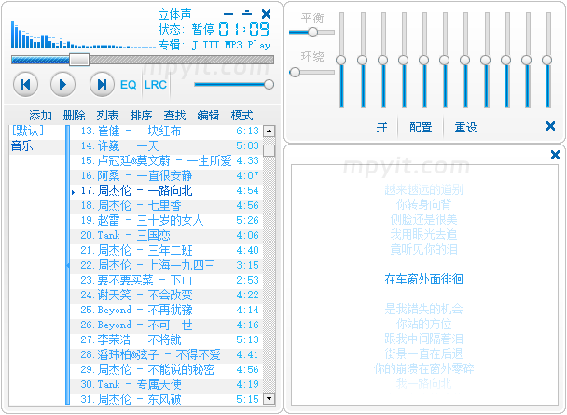
Task: Select track 14. 许巍 - 一天
Action: [x=166, y=146]
